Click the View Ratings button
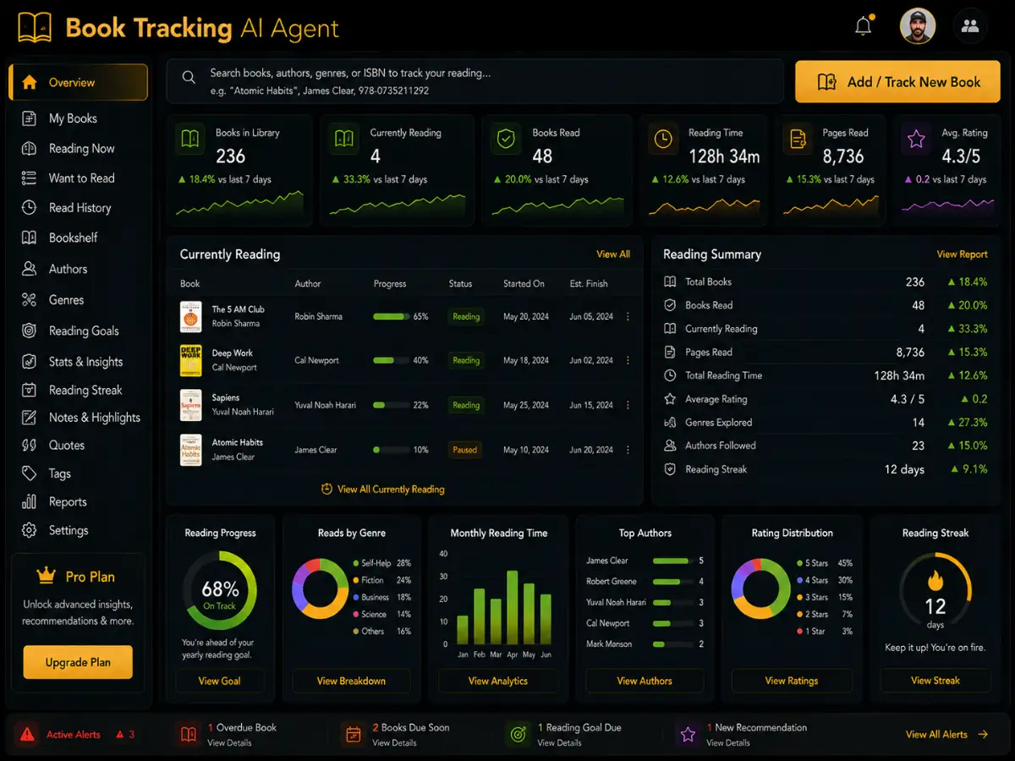This screenshot has width=1015, height=761. tap(792, 681)
